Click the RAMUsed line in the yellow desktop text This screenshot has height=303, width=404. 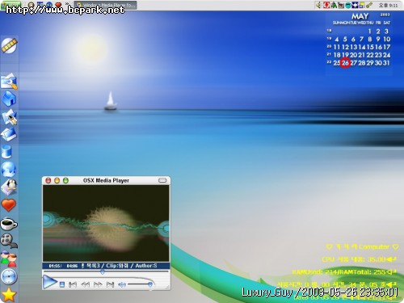[344, 271]
